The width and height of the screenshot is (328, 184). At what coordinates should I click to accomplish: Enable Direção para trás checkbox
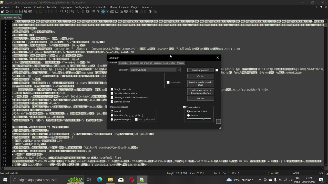tap(112, 89)
